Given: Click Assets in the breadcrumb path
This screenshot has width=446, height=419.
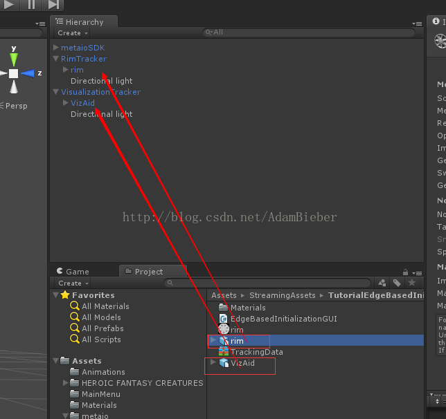Looking at the screenshot, I should coord(224,295).
